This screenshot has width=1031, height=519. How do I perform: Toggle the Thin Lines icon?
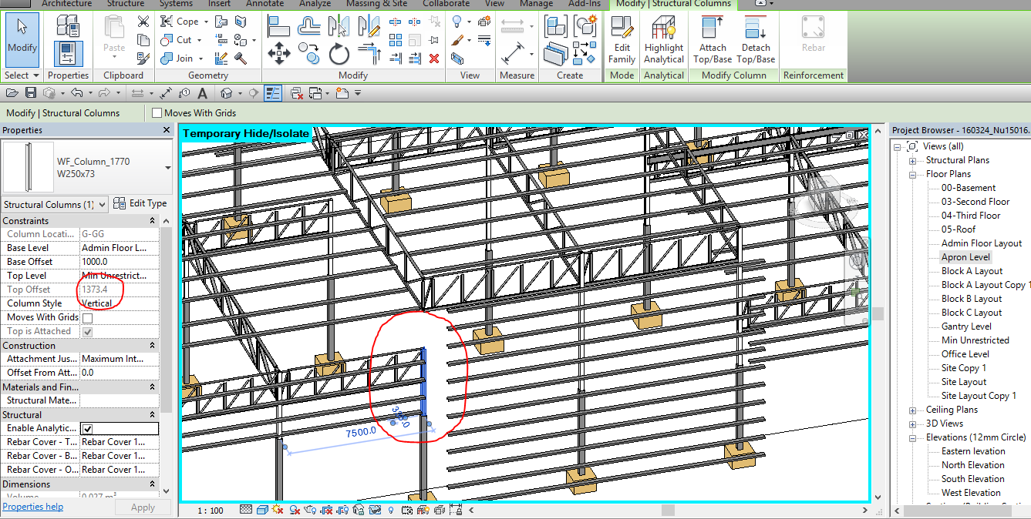[273, 93]
